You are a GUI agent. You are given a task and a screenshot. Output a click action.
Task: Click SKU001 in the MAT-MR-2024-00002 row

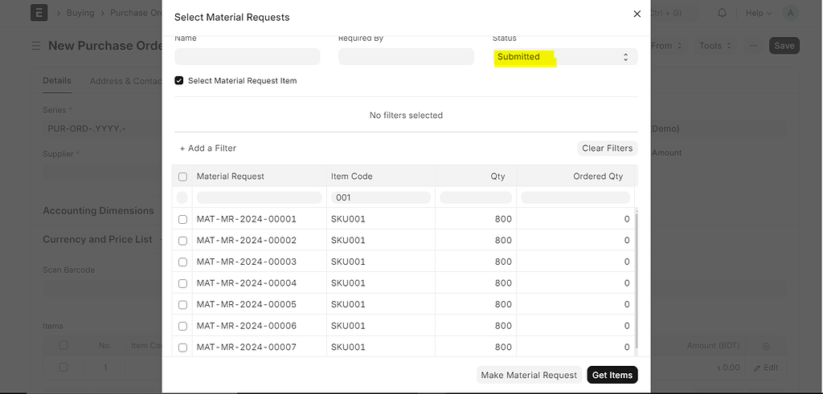pyautogui.click(x=348, y=241)
